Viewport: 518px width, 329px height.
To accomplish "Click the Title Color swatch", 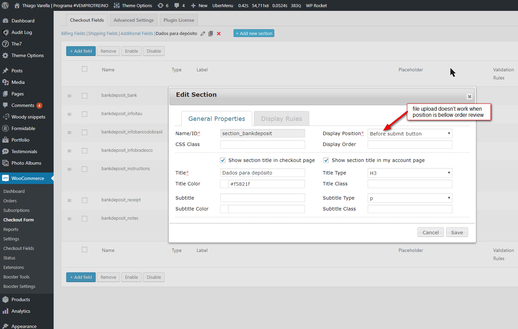I will 224,184.
